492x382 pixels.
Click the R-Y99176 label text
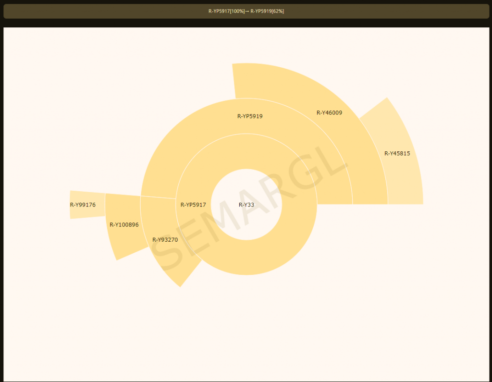click(83, 205)
